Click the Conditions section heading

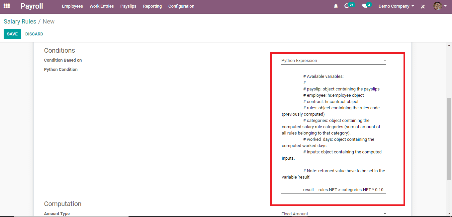[59, 50]
